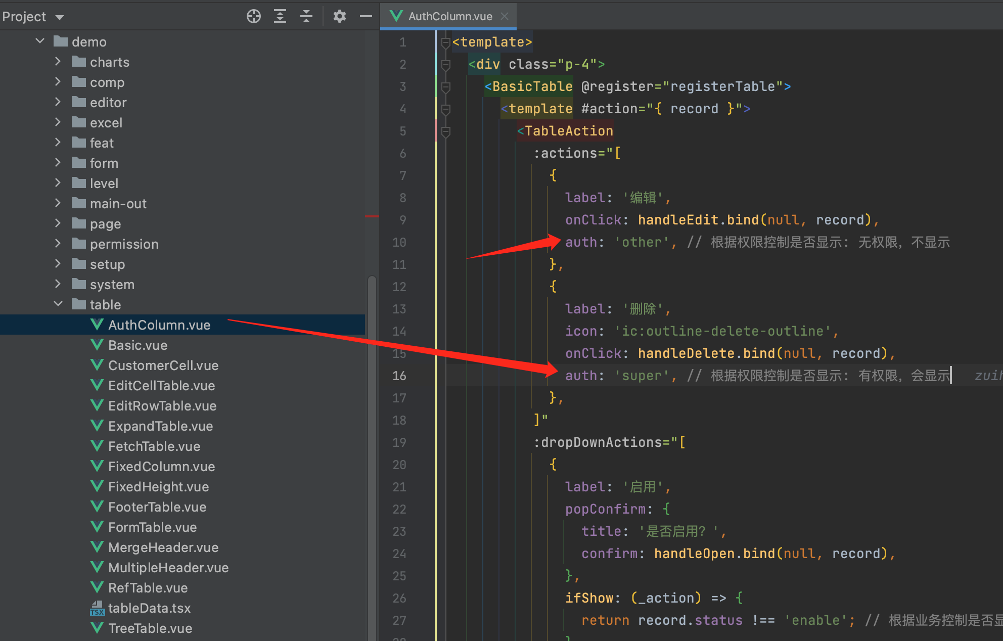The height and width of the screenshot is (641, 1003).
Task: Click the Collapse All icon in Project toolbar
Action: [306, 16]
